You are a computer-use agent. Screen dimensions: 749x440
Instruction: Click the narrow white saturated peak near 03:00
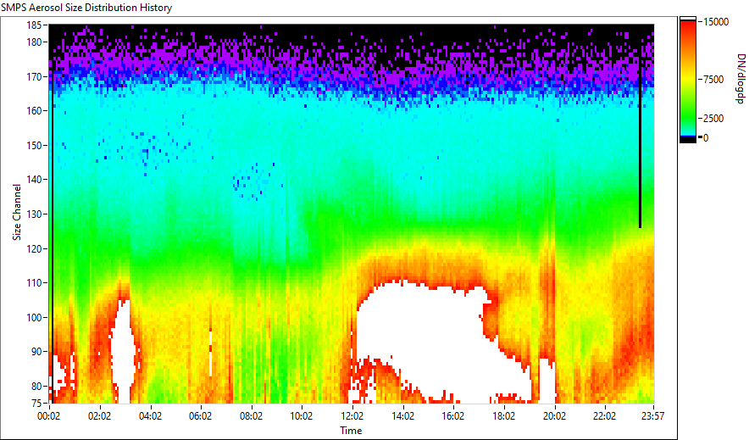point(124,351)
